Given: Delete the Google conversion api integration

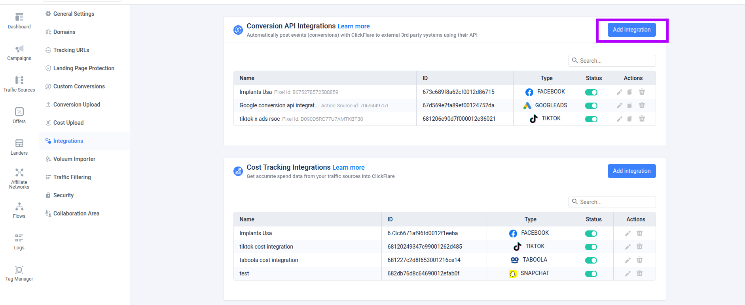Looking at the screenshot, I should (642, 105).
